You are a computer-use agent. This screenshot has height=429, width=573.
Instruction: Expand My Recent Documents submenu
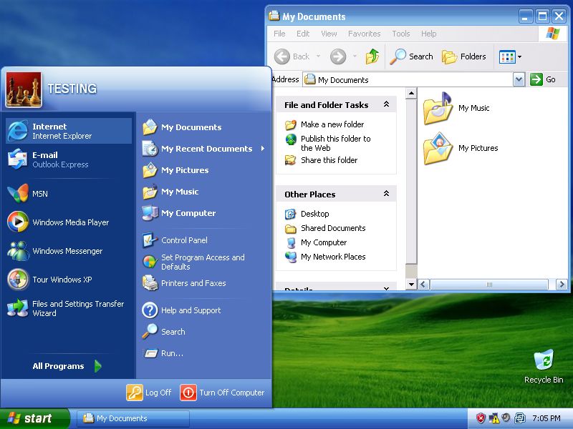[204, 149]
